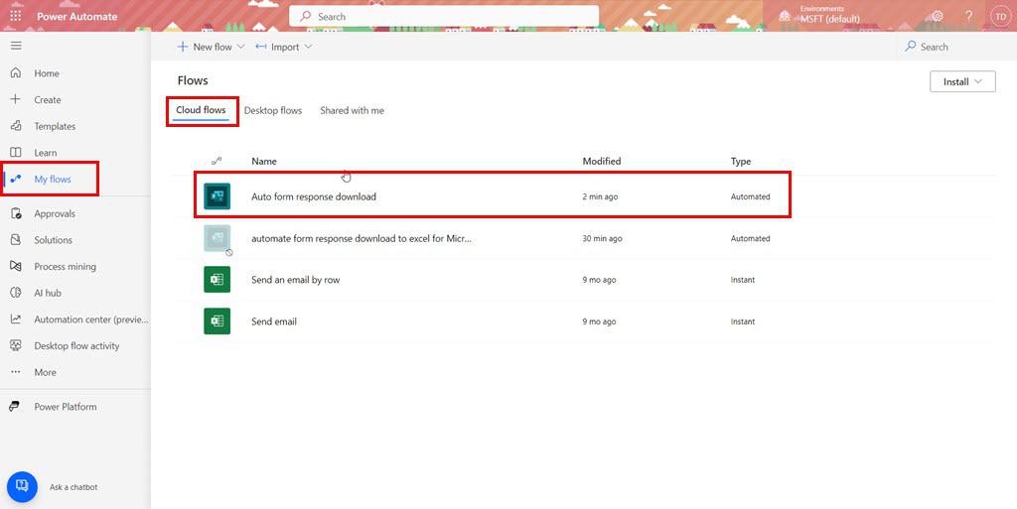Click Automated type for Auto form response download
The height and width of the screenshot is (509, 1017).
(x=751, y=196)
